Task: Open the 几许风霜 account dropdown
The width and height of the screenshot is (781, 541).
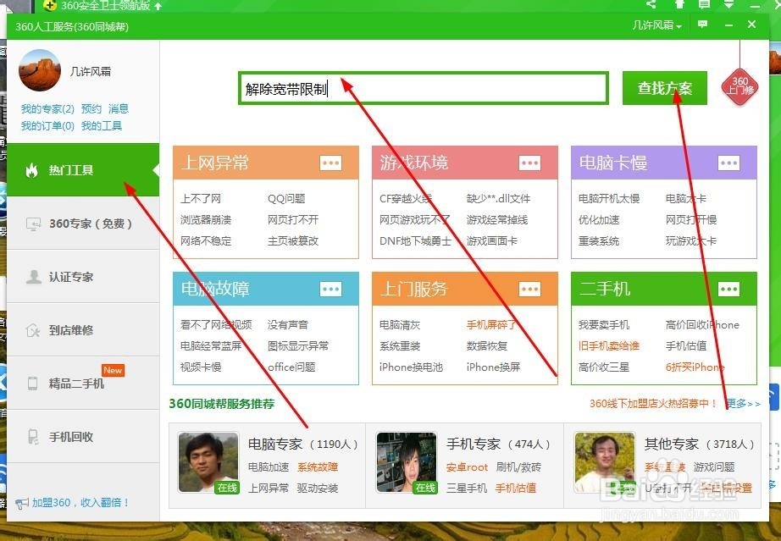Action: coord(656,25)
